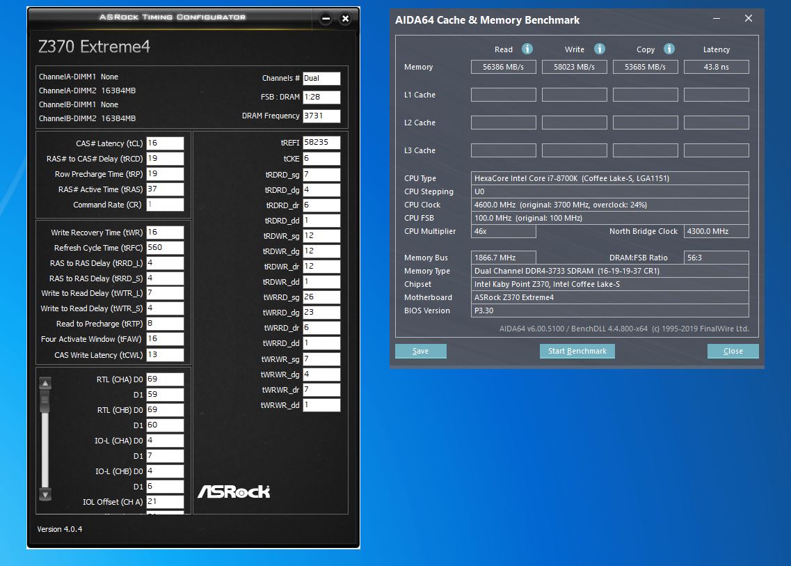Click the Write Recovery Time (tWR) field
Viewport: 791px width, 566px height.
(165, 233)
